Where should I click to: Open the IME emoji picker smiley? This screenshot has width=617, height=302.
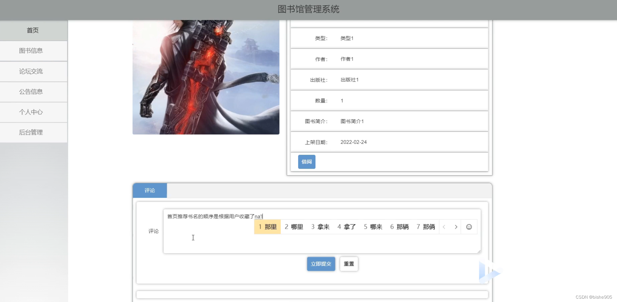[469, 227]
